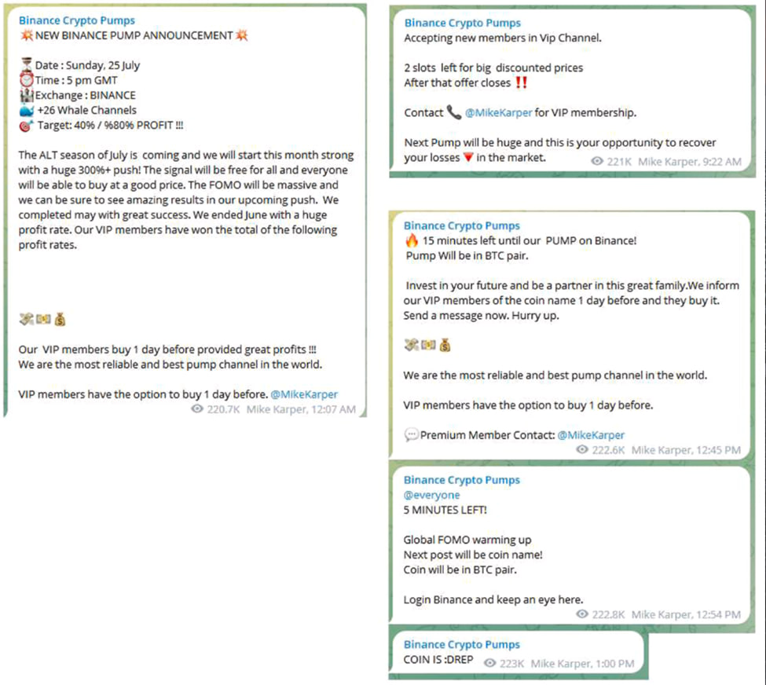Click the eye icon beside 223K views

pyautogui.click(x=489, y=663)
